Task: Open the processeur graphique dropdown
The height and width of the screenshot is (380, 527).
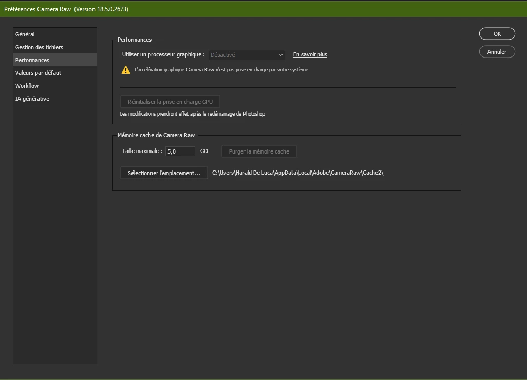Action: point(247,55)
